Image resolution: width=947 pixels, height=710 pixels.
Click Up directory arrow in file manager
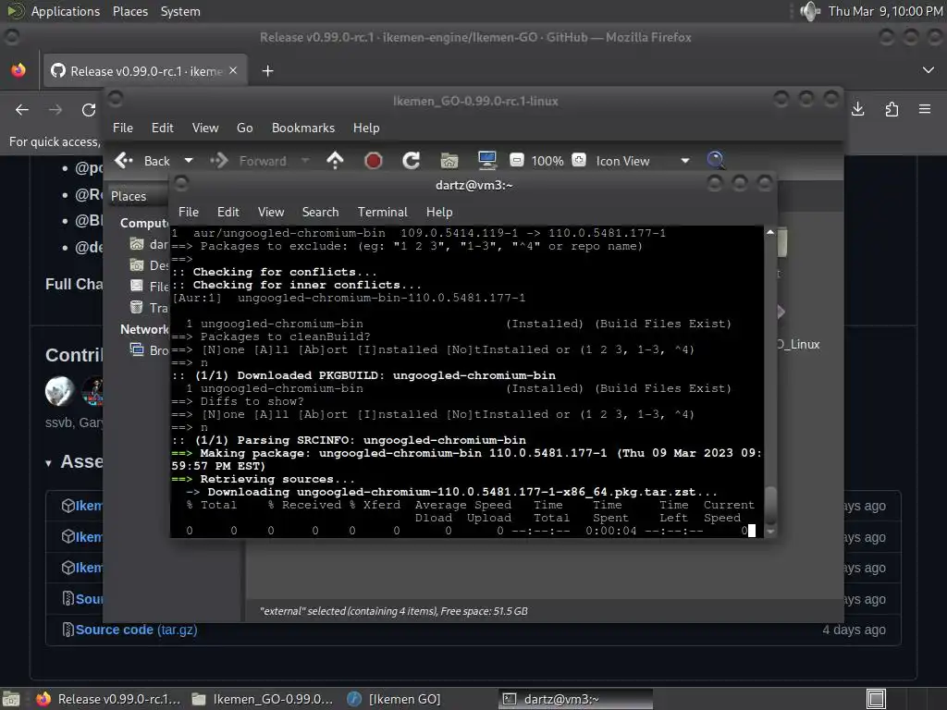(x=335, y=161)
